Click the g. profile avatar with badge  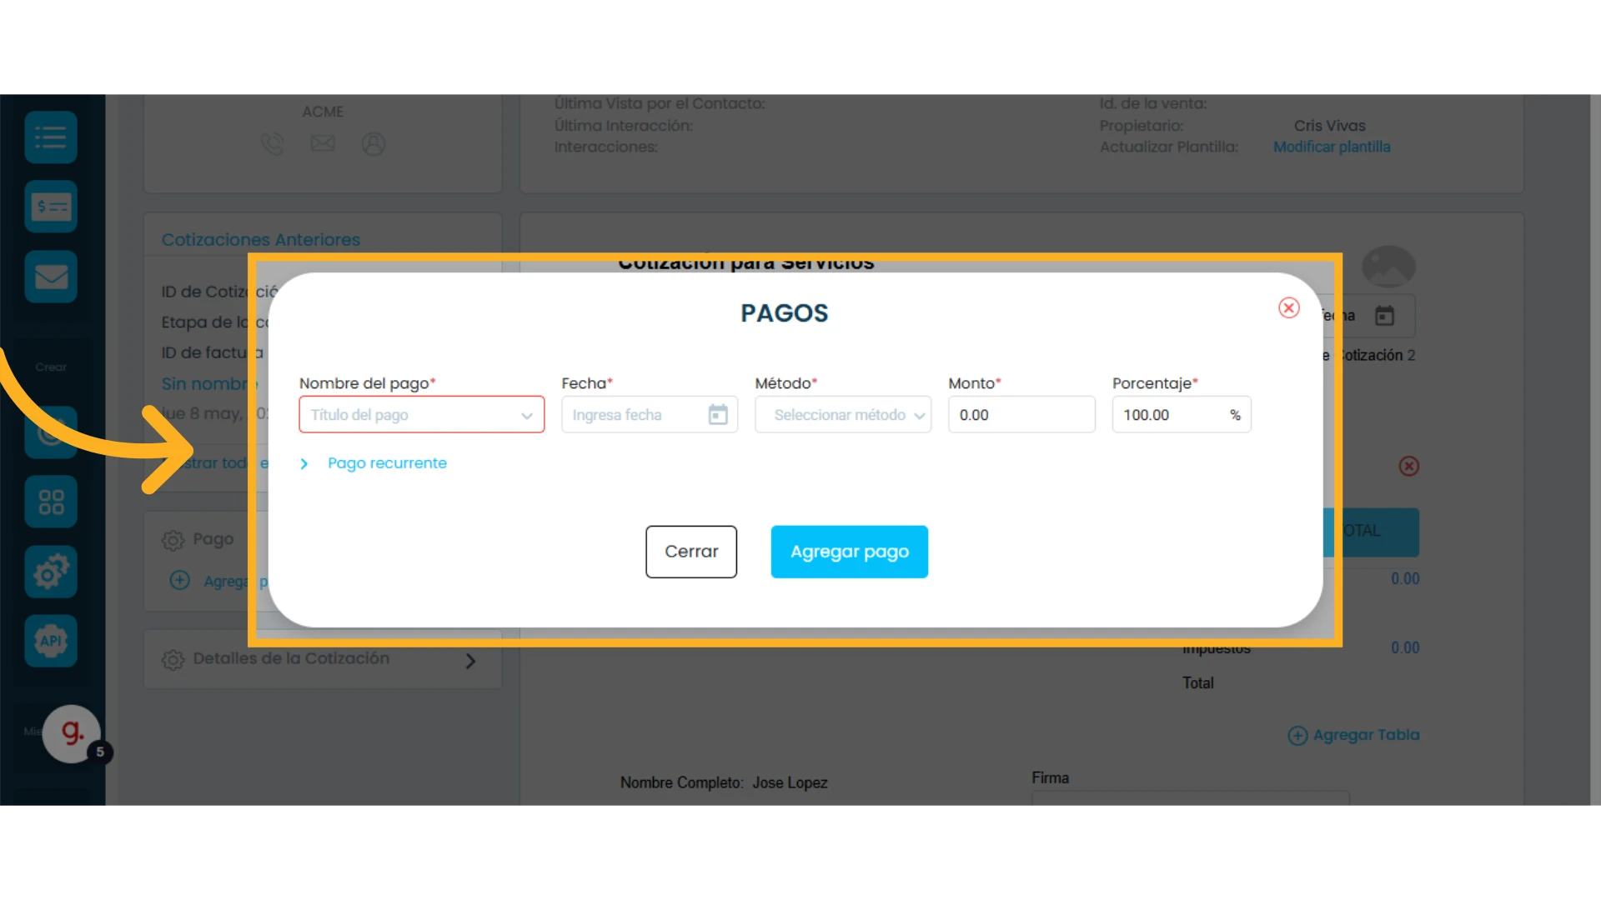pyautogui.click(x=73, y=734)
